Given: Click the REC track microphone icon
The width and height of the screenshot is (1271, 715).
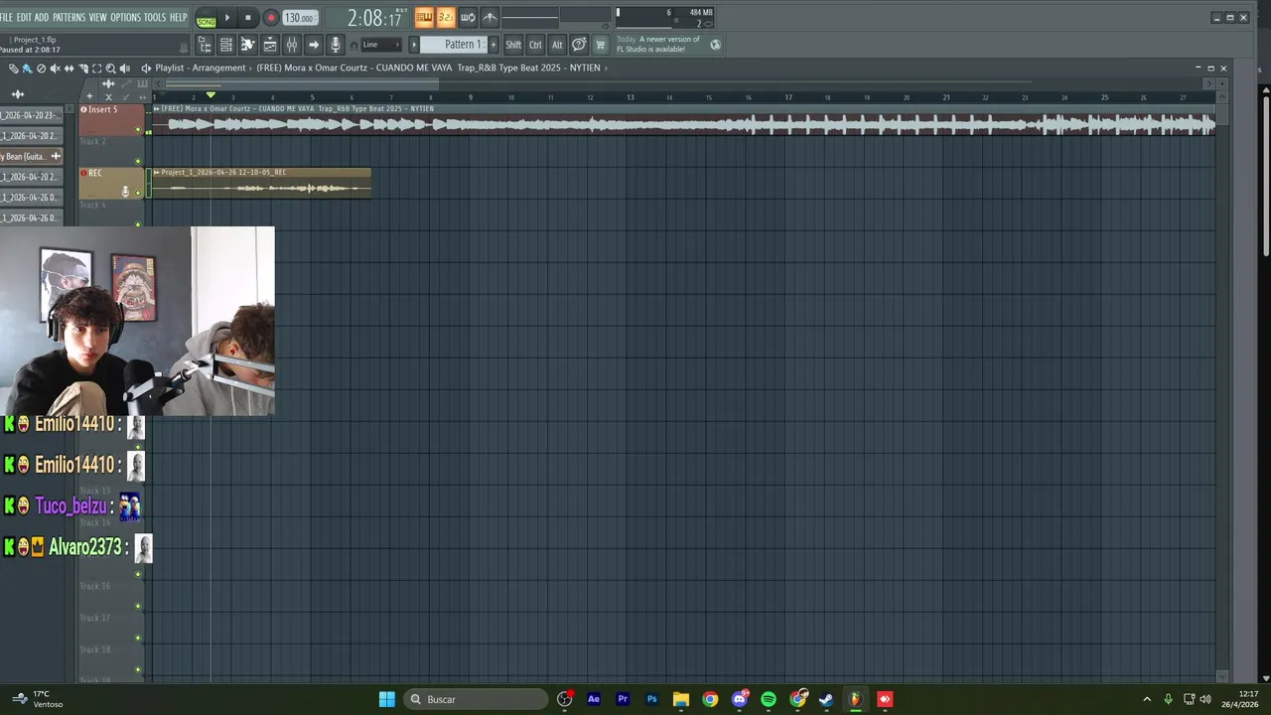Looking at the screenshot, I should tap(125, 191).
